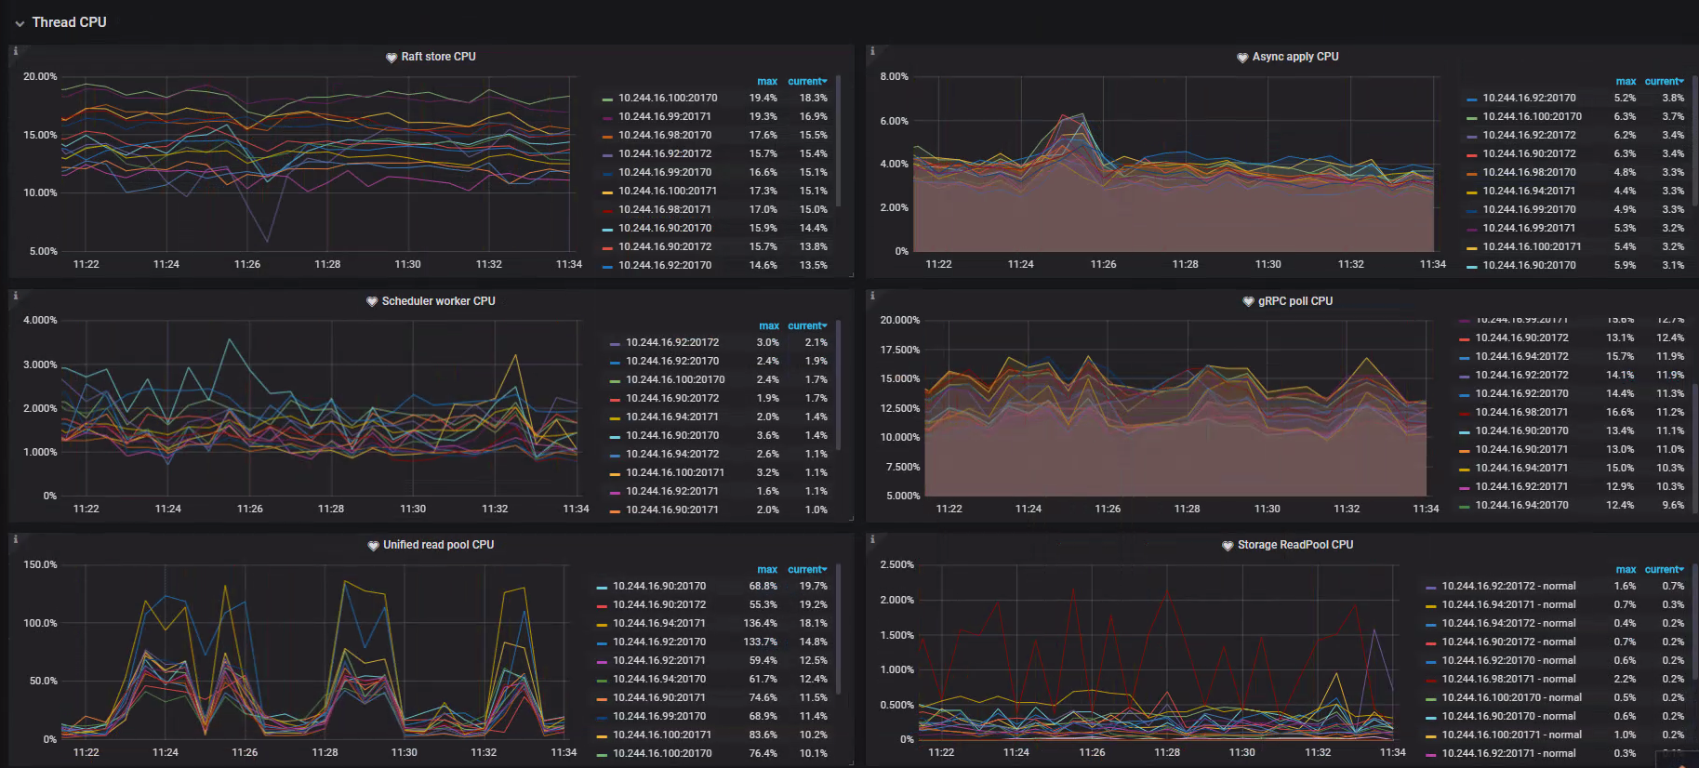The image size is (1699, 768).
Task: Toggle 10.244.16.92:20170 series in Async apply CPU legend
Action: click(x=1529, y=98)
